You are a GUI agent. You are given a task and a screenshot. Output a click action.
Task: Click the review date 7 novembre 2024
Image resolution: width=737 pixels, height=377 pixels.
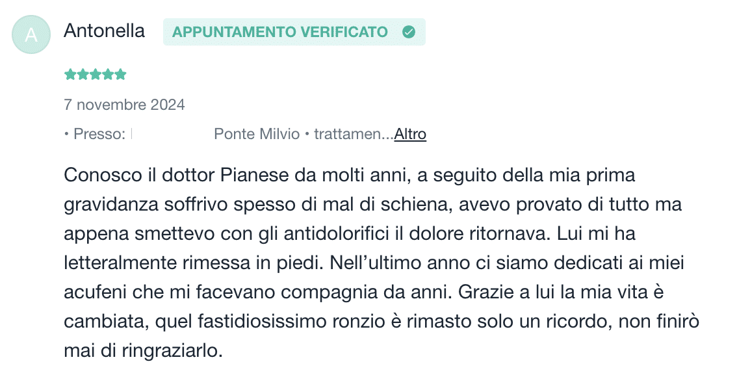(124, 105)
